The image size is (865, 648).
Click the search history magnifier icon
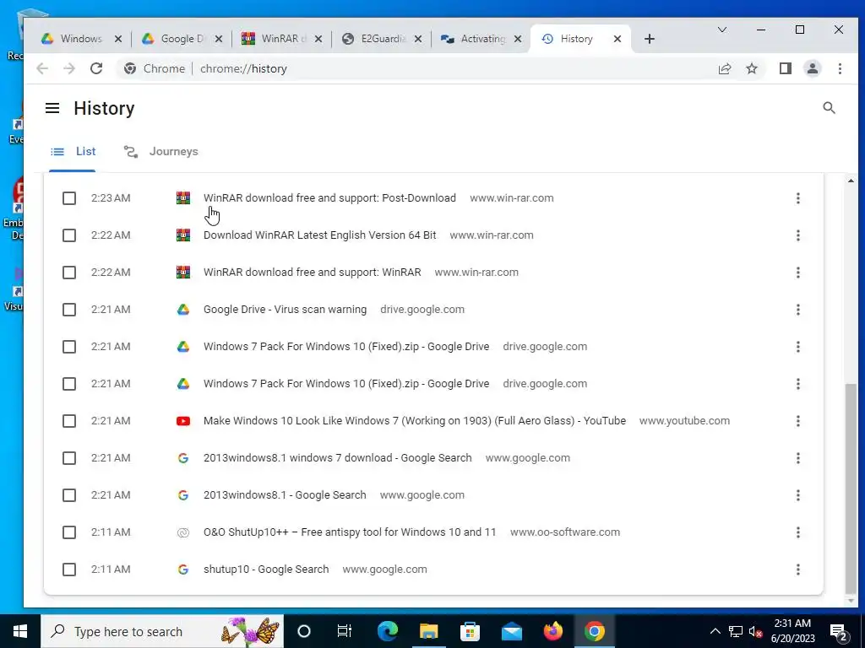tap(829, 108)
